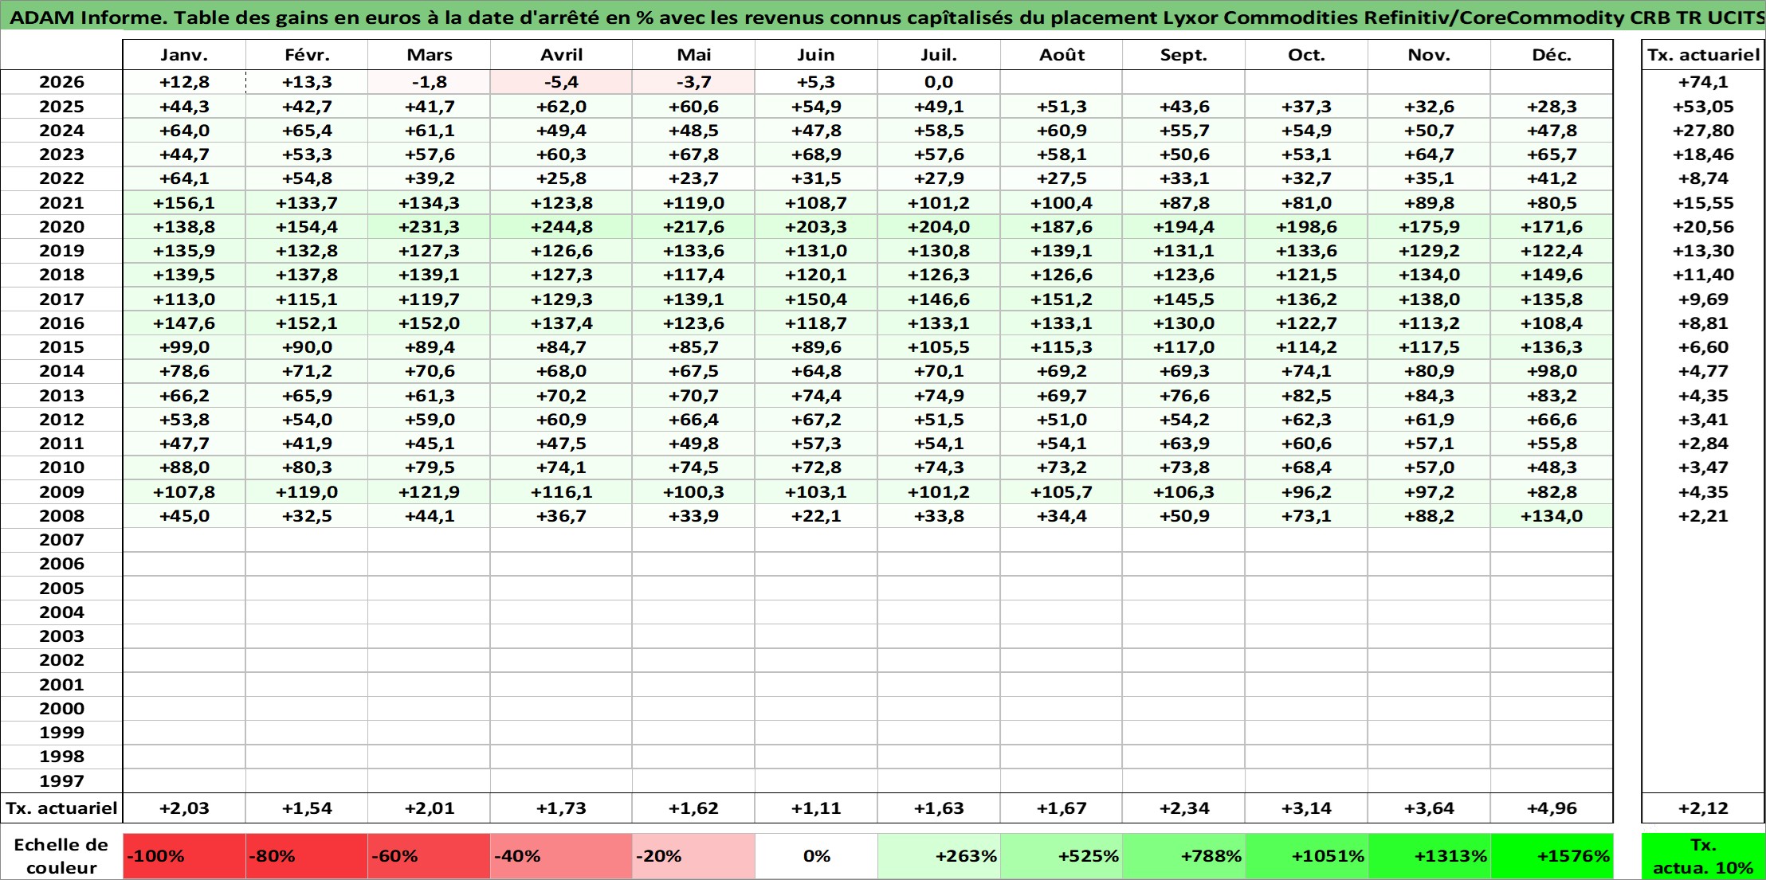Select the 0% white scale cell
Screen dimensions: 1766x880
816,856
